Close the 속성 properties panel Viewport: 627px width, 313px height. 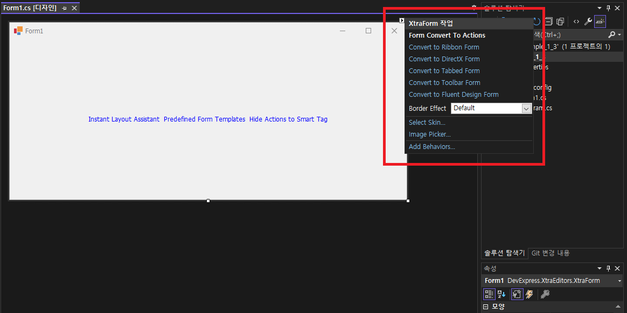click(x=617, y=268)
